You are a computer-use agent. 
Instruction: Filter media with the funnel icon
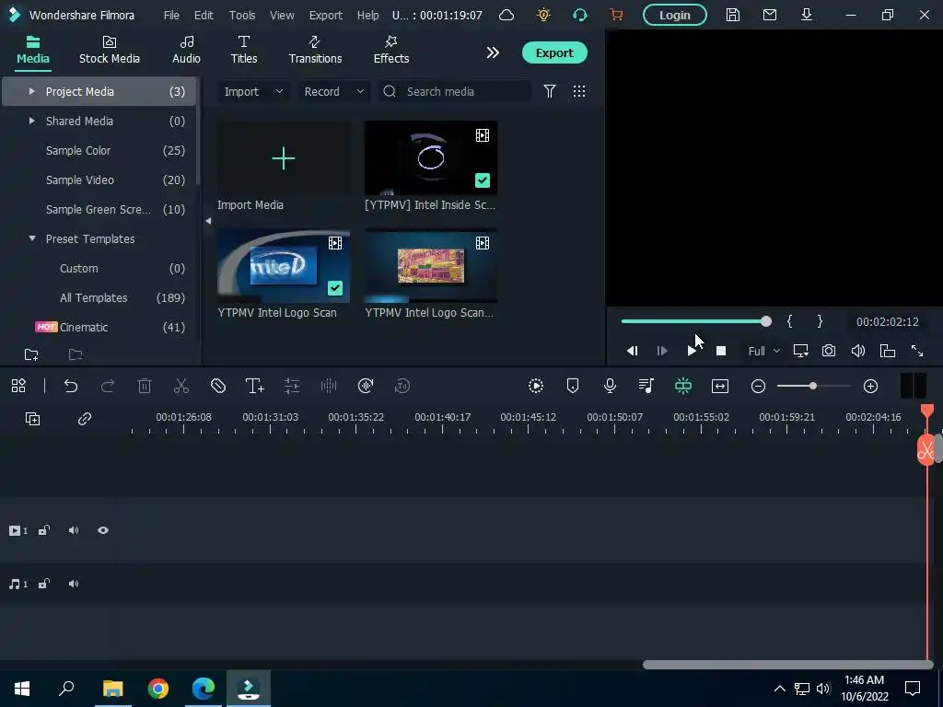tap(550, 91)
